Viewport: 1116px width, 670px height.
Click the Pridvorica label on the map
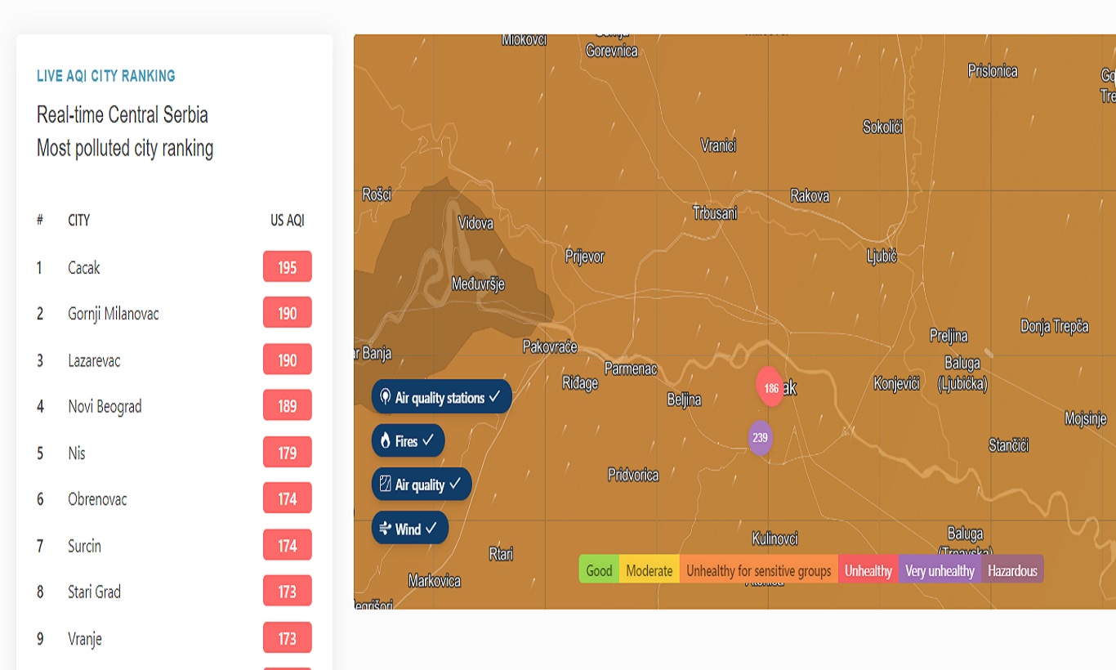point(633,475)
